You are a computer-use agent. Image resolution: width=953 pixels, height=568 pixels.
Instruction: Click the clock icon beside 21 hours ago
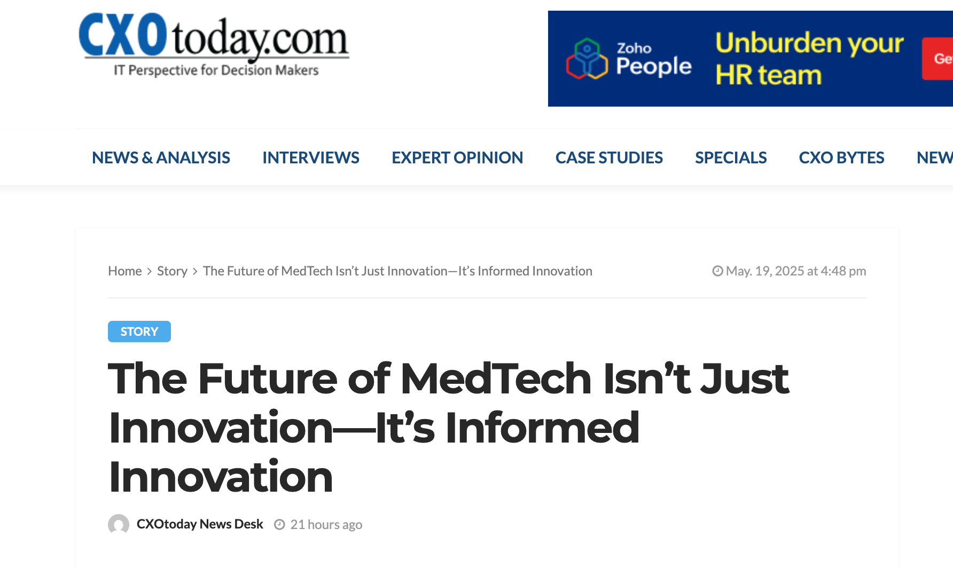(x=279, y=525)
